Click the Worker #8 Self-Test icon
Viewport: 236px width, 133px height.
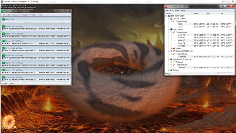[x=4, y=77]
